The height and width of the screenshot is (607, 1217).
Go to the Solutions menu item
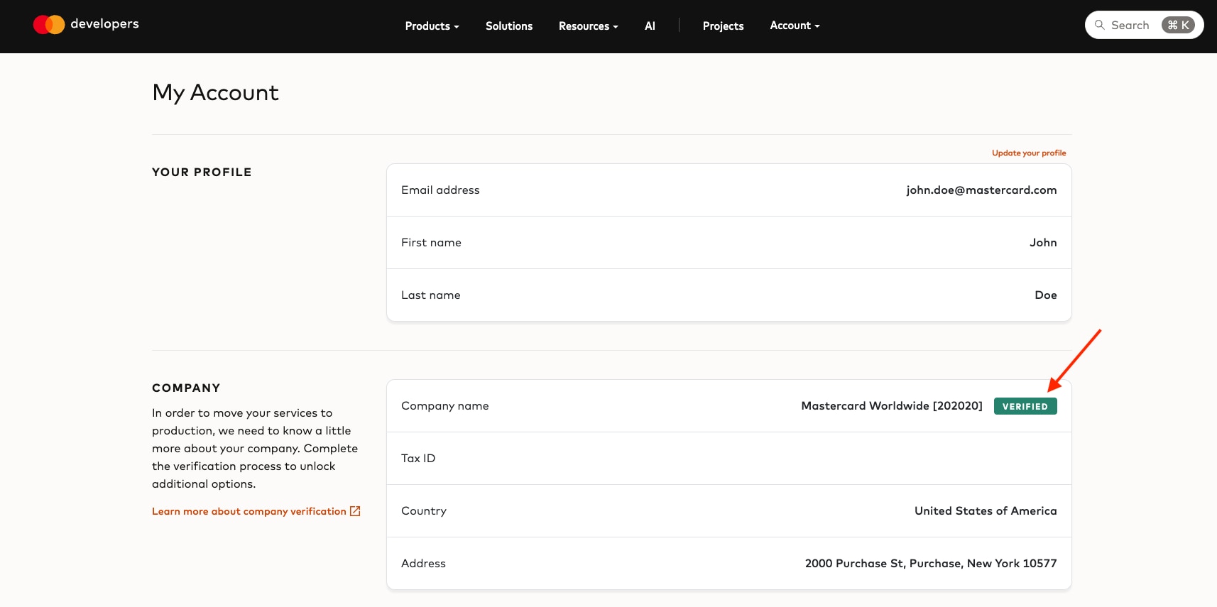pyautogui.click(x=509, y=26)
